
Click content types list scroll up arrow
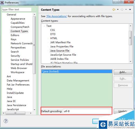(x=130, y=26)
